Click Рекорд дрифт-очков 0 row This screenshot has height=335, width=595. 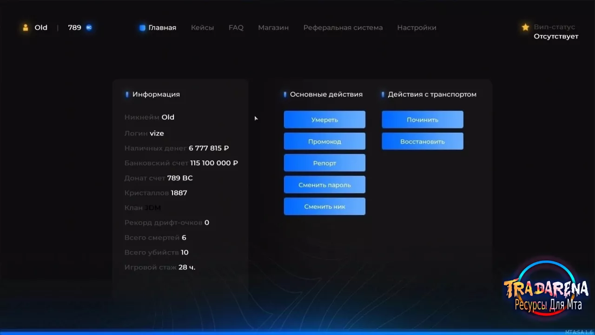pos(167,222)
